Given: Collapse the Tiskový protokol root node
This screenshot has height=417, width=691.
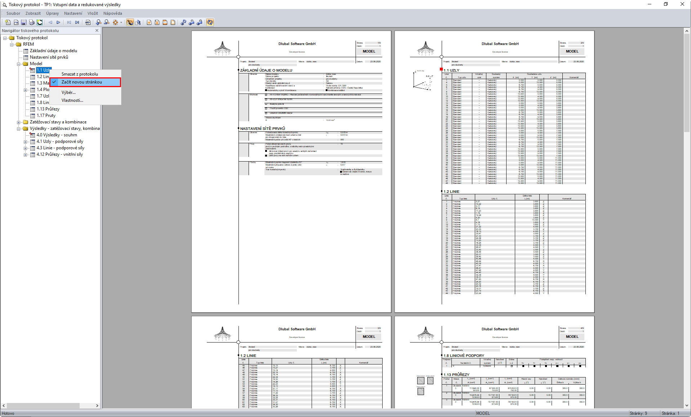Looking at the screenshot, I should tap(5, 38).
